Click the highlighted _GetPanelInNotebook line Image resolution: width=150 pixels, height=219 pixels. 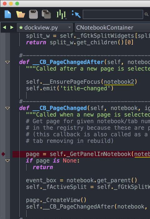[81, 154]
